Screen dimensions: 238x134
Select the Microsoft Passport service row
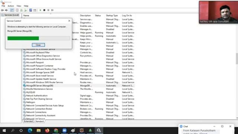coord(78,63)
